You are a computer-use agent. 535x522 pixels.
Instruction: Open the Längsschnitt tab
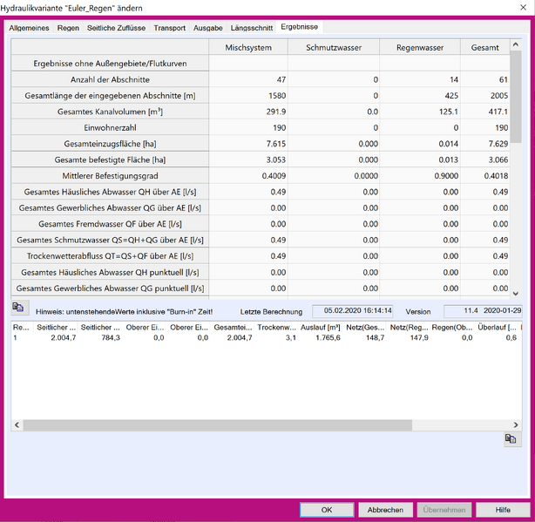[252, 28]
